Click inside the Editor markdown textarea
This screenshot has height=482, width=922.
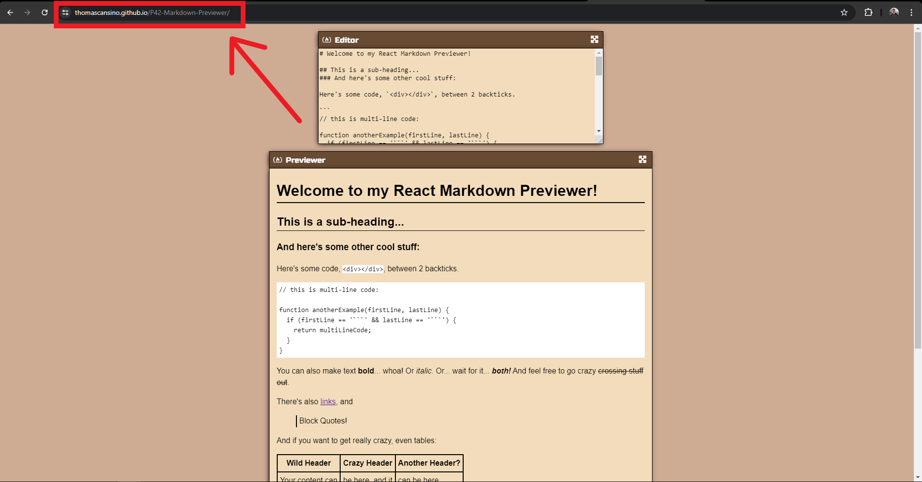[456, 96]
